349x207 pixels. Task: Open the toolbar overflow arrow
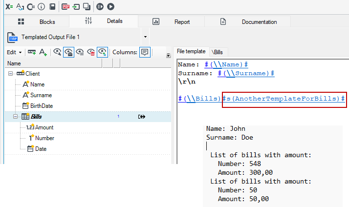point(169,55)
